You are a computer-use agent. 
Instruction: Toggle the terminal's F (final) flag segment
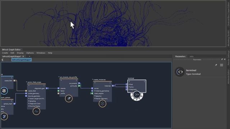pos(132,96)
